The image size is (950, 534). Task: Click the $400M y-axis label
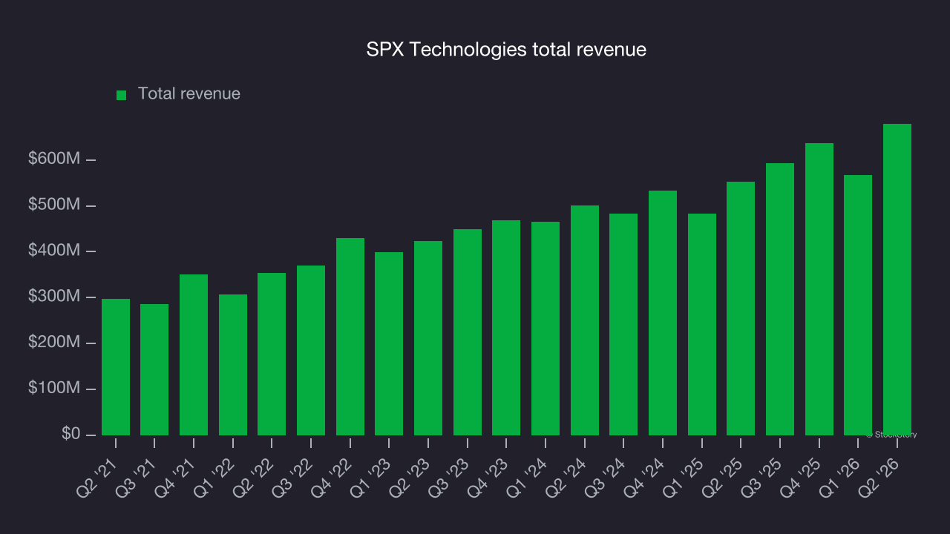point(55,251)
